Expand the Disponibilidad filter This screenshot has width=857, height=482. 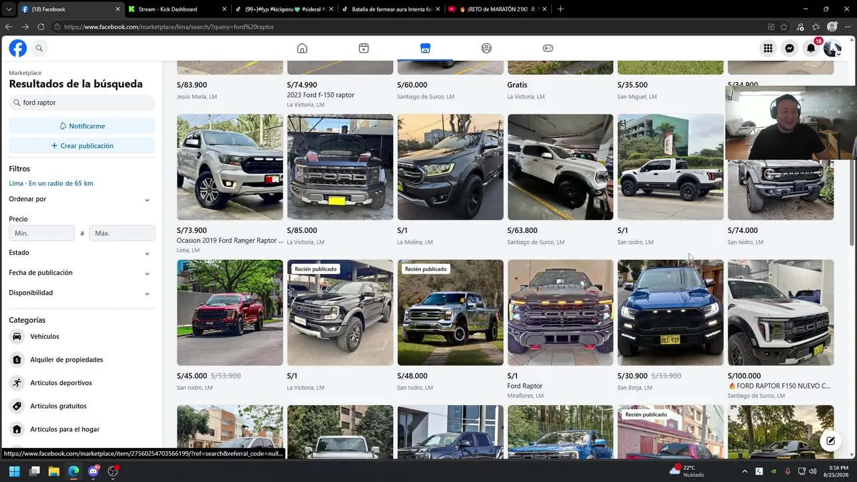pyautogui.click(x=82, y=293)
